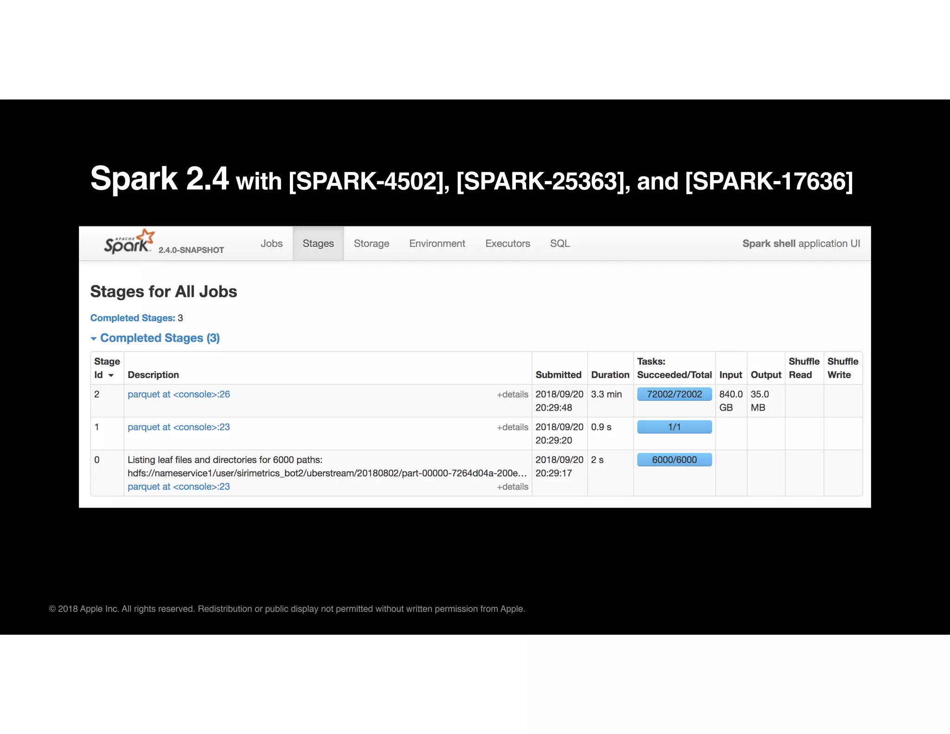Sort by Tasks: Succeeded/Total header
Screen dimensions: 950x734
point(674,368)
